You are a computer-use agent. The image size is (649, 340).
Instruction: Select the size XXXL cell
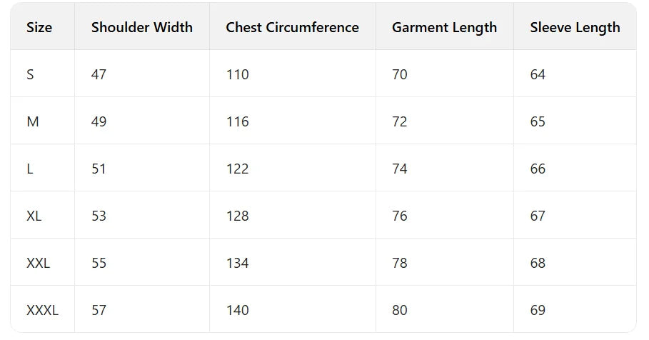pos(42,310)
